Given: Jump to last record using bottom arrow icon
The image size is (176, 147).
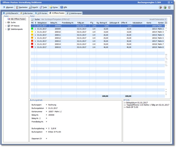Looking at the screenshot, I should [x=166, y=94].
